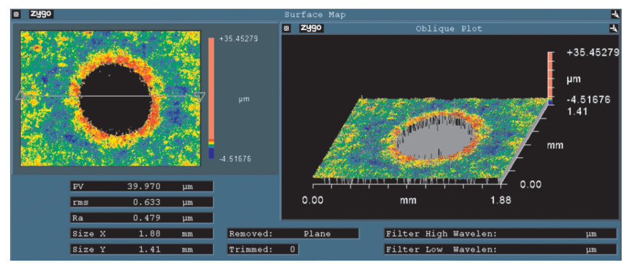Click the PV result box showing 39.970

[141, 186]
